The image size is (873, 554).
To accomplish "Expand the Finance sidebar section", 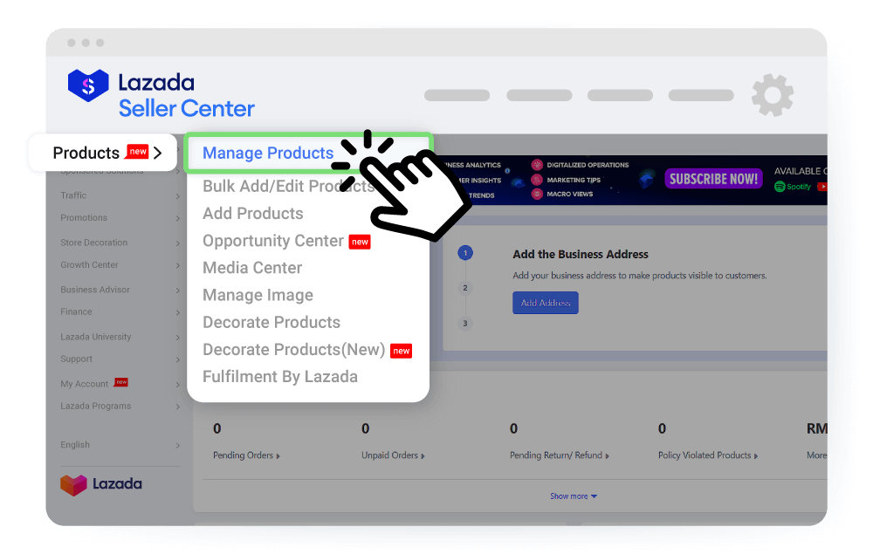I will pyautogui.click(x=77, y=311).
